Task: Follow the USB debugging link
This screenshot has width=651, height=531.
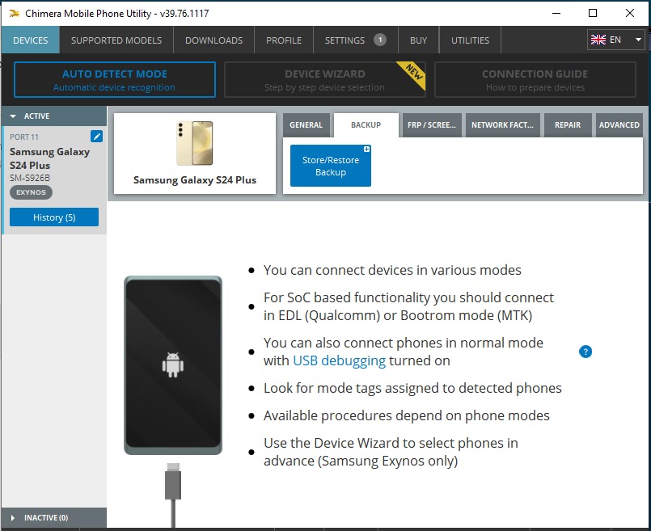Action: (339, 360)
